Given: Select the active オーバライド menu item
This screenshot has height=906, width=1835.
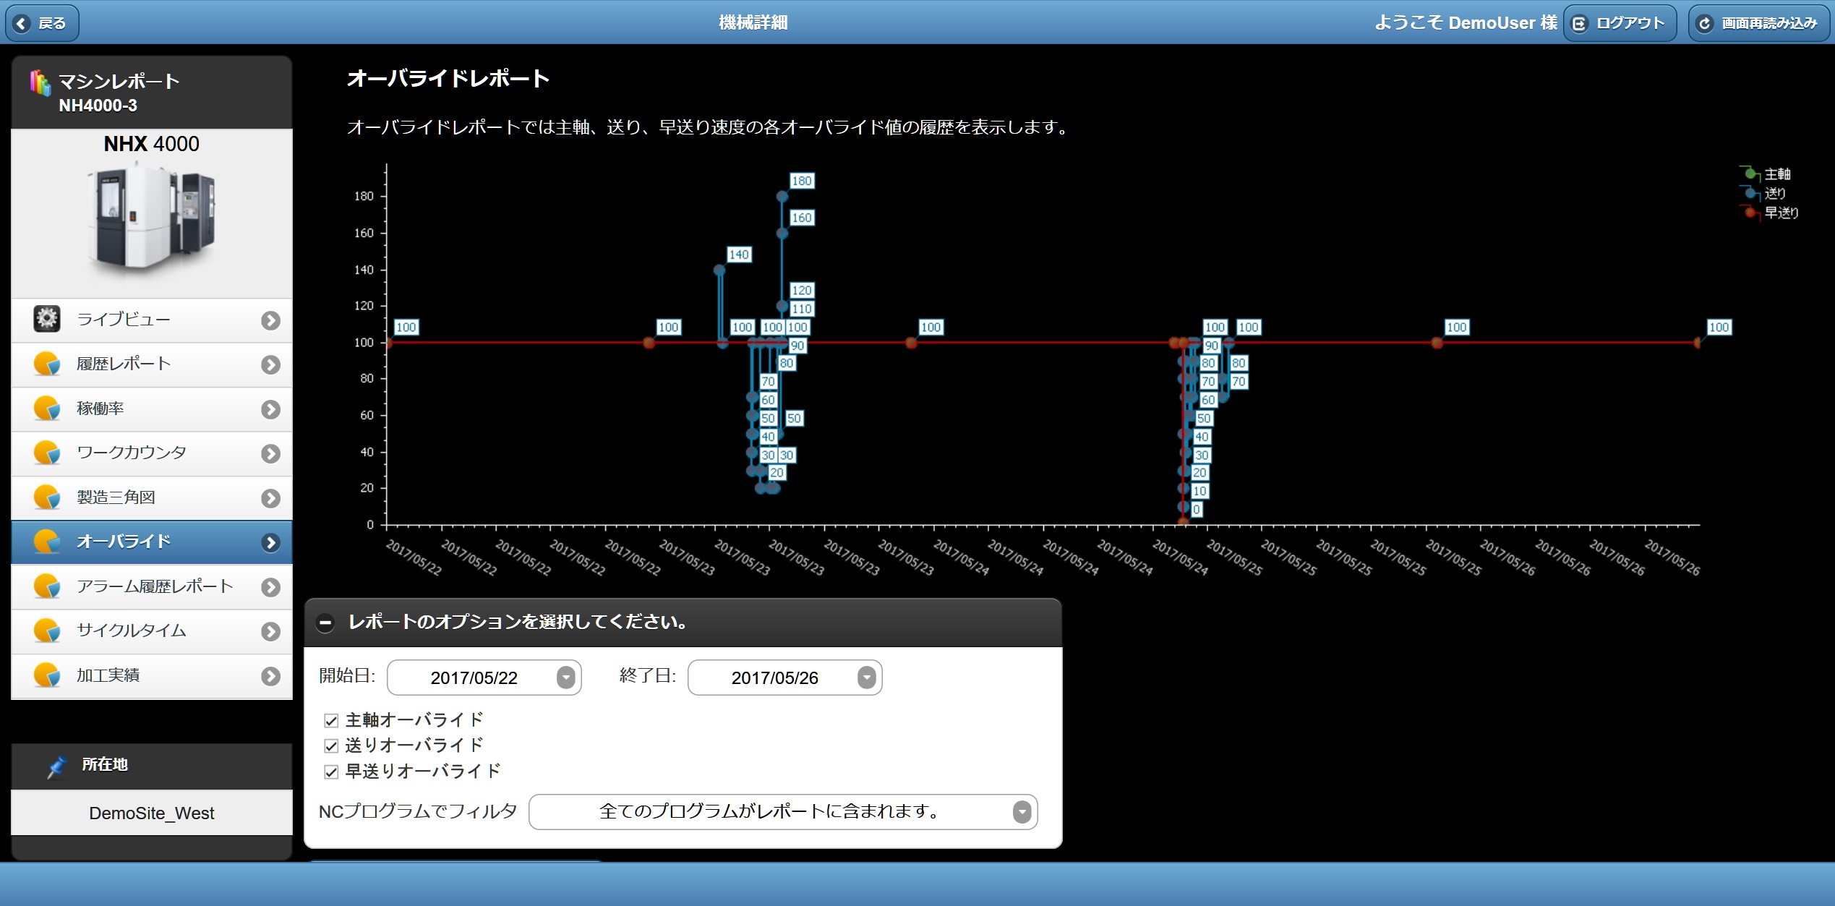Looking at the screenshot, I should pyautogui.click(x=152, y=542).
